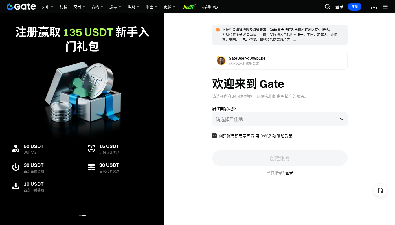Click the 创建账号 button
This screenshot has width=395, height=225.
click(280, 158)
